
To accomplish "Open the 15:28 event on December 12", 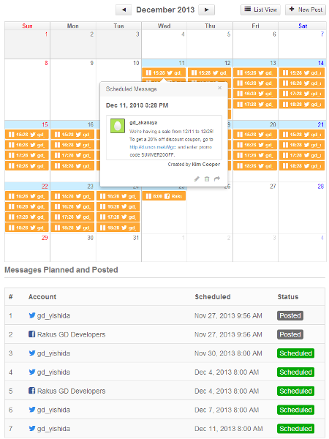I will (x=209, y=72).
